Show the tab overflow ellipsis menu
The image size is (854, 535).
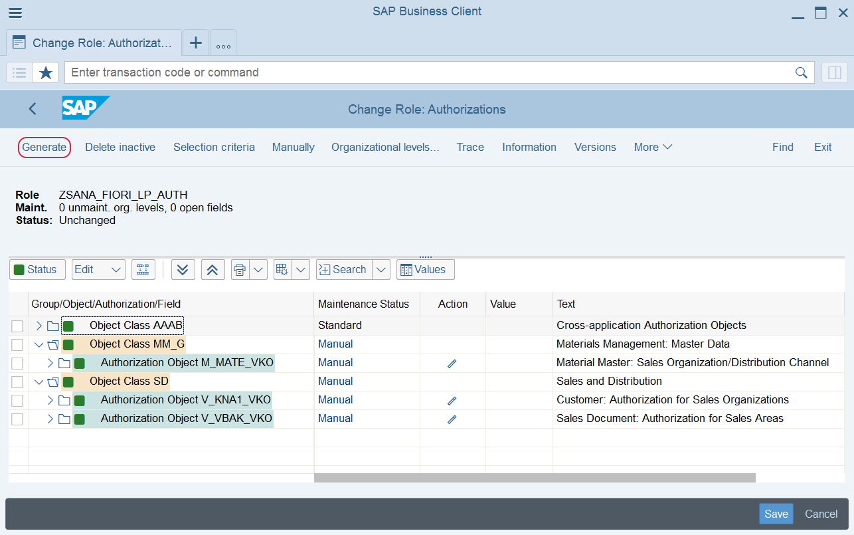point(223,44)
